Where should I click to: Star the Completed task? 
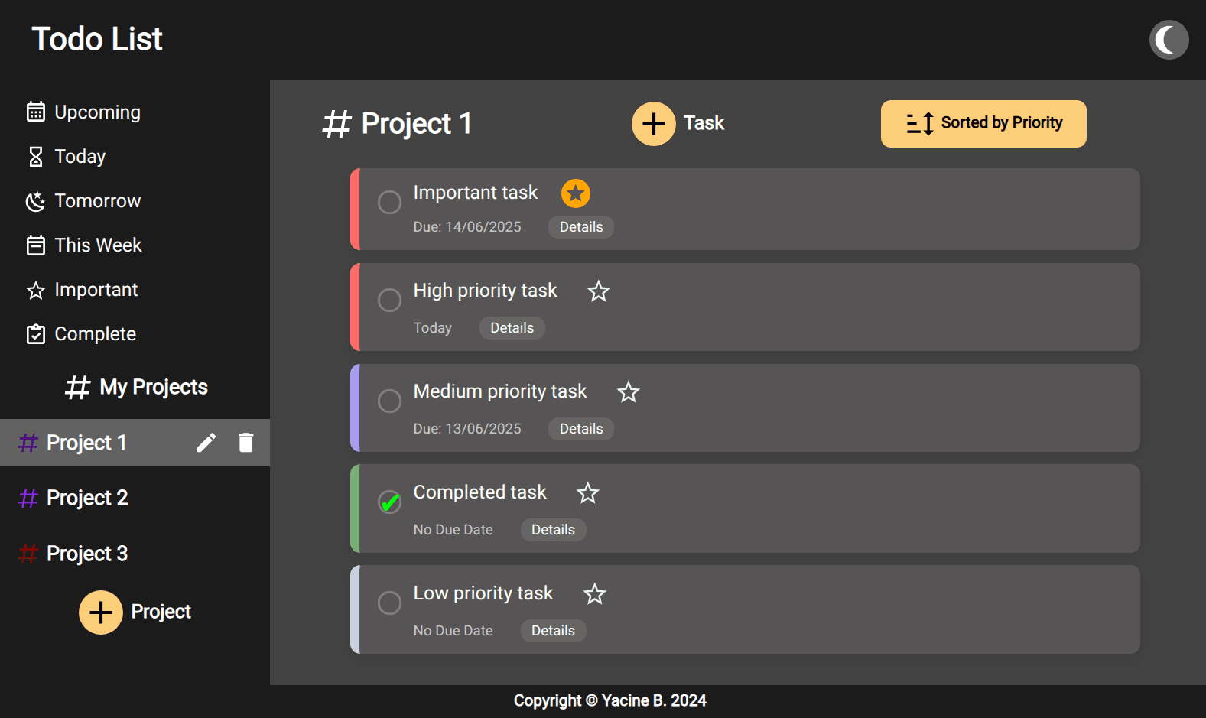(588, 493)
